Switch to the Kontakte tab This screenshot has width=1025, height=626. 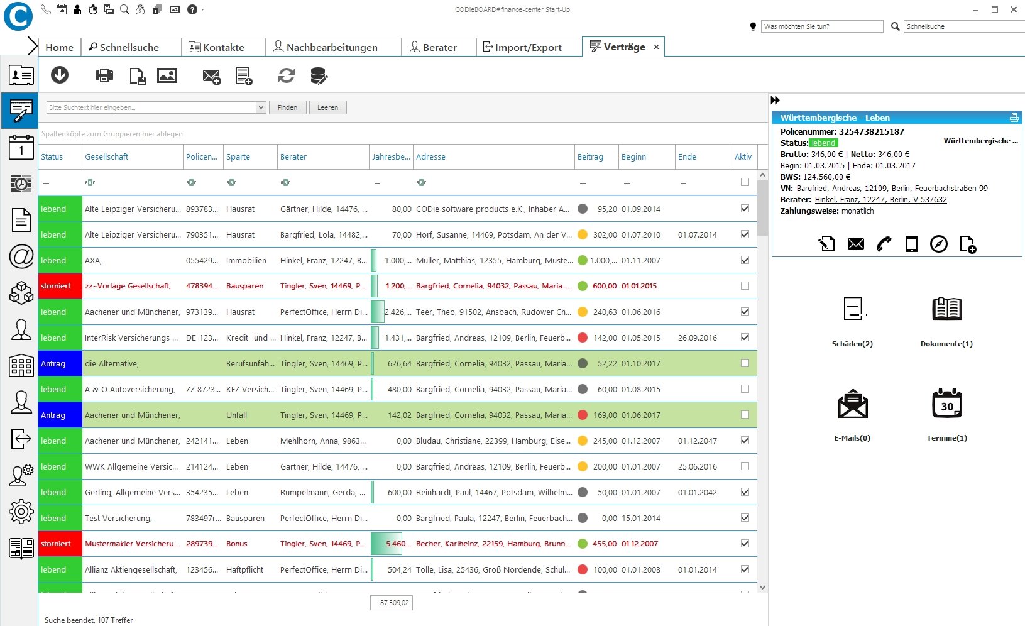click(216, 47)
